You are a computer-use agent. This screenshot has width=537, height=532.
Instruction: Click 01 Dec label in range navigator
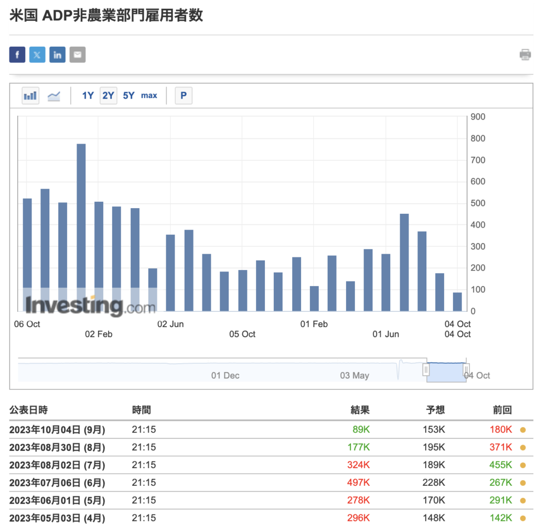click(225, 376)
